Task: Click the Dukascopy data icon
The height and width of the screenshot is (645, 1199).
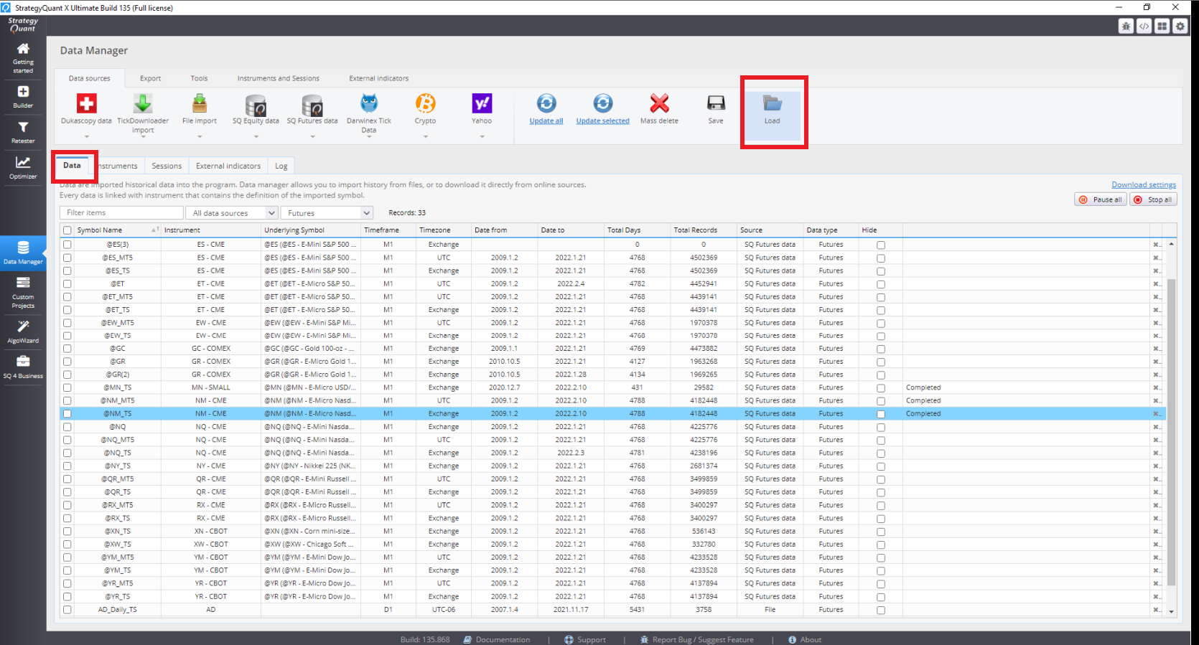Action: tap(87, 104)
